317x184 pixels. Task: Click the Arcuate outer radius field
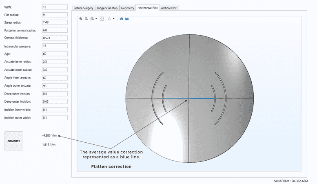(x=55, y=70)
